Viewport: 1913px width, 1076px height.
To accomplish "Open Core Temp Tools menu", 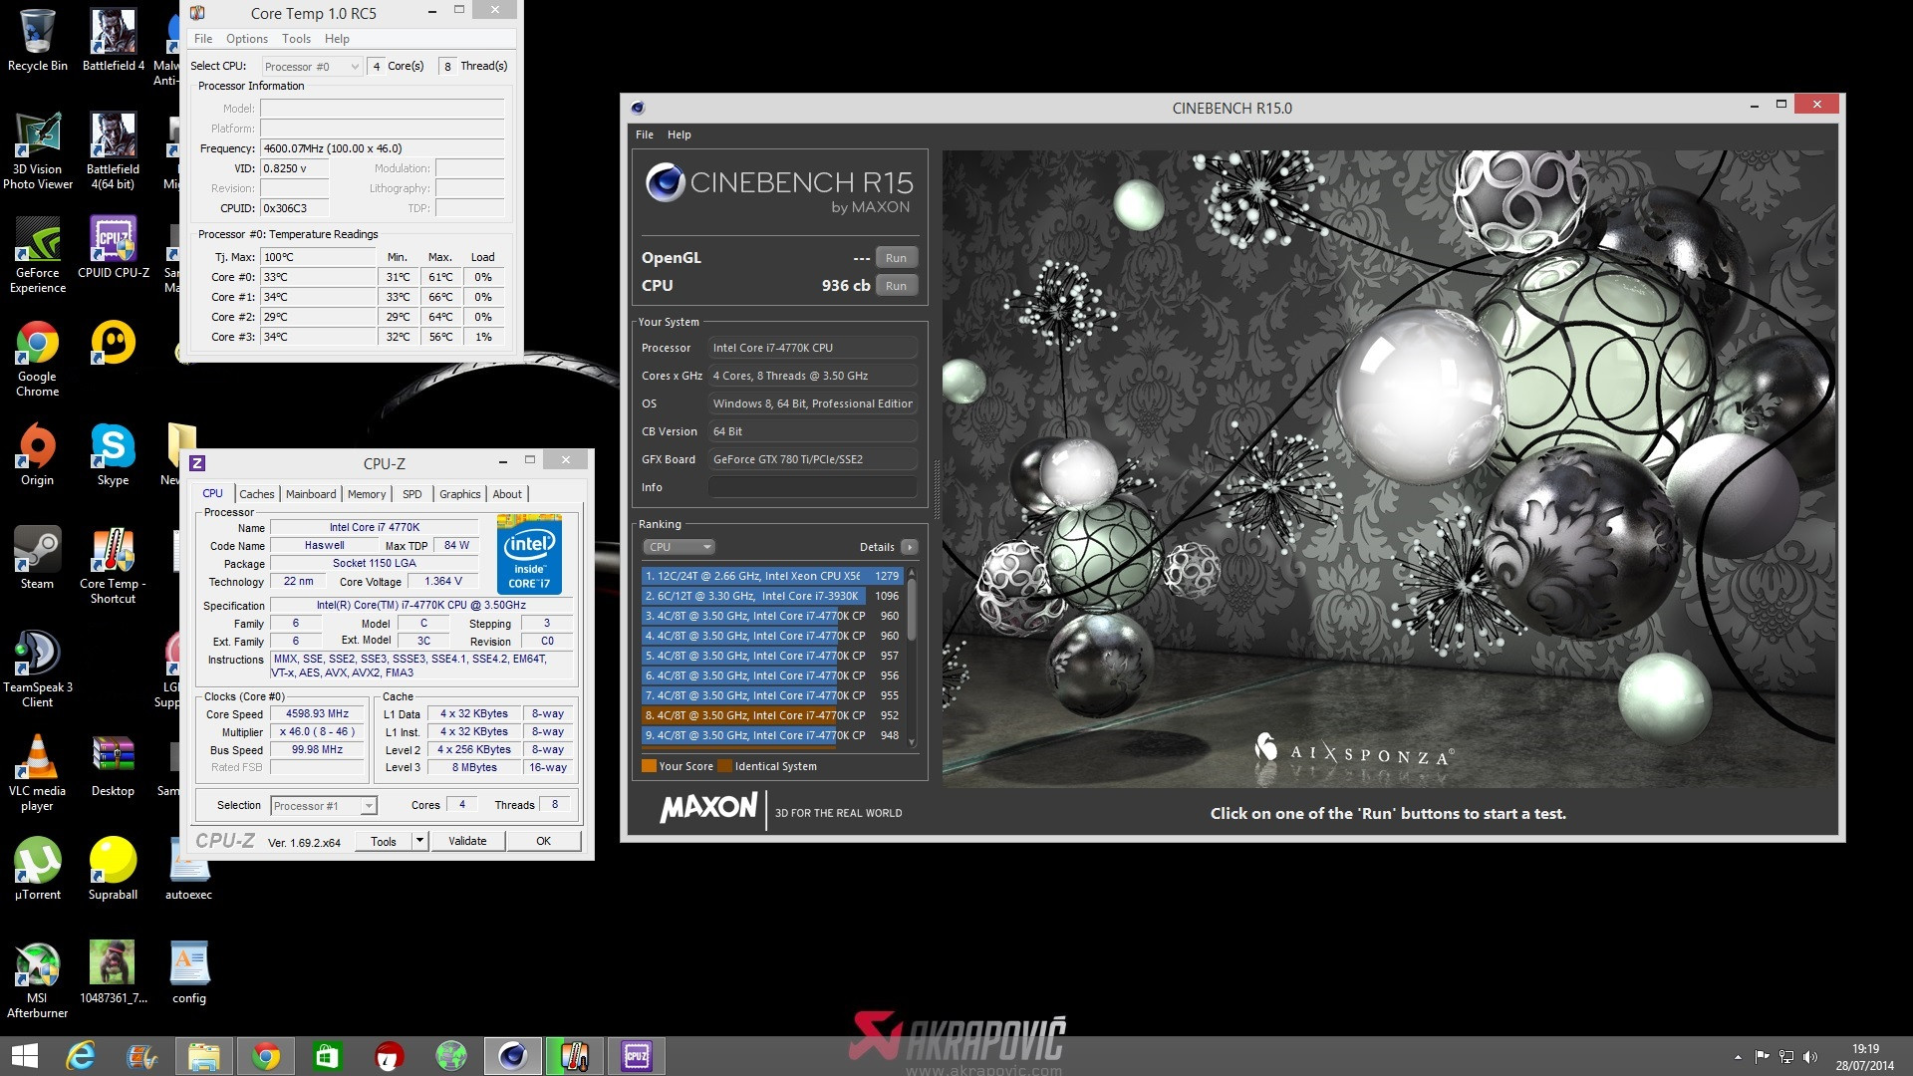I will [296, 39].
